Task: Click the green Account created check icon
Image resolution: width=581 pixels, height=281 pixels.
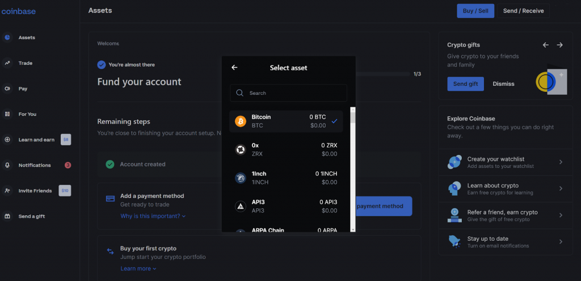Action: click(x=110, y=164)
